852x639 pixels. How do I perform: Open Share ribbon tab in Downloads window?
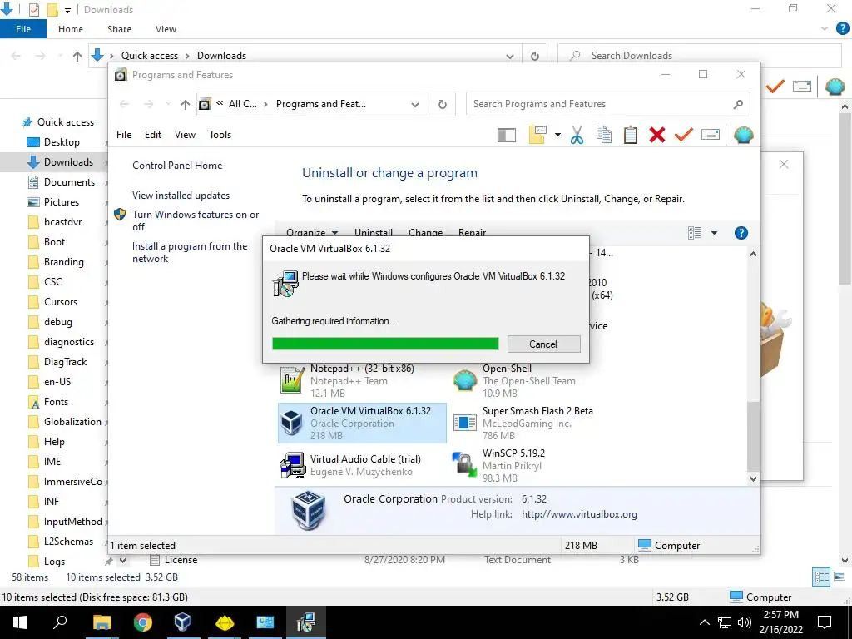click(x=119, y=29)
